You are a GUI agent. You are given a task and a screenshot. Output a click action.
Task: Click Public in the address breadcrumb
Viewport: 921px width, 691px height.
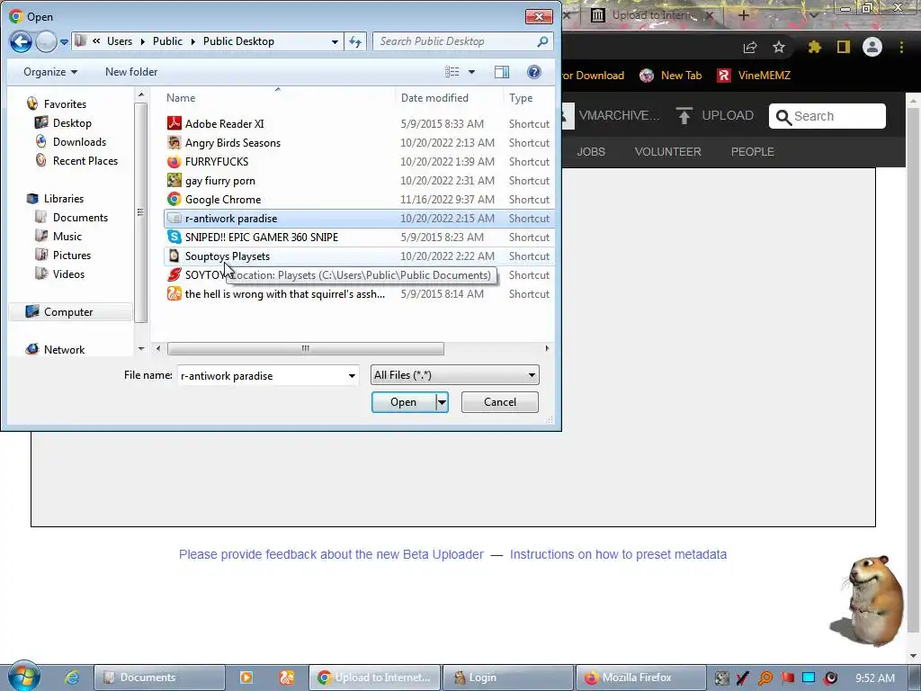tap(167, 41)
